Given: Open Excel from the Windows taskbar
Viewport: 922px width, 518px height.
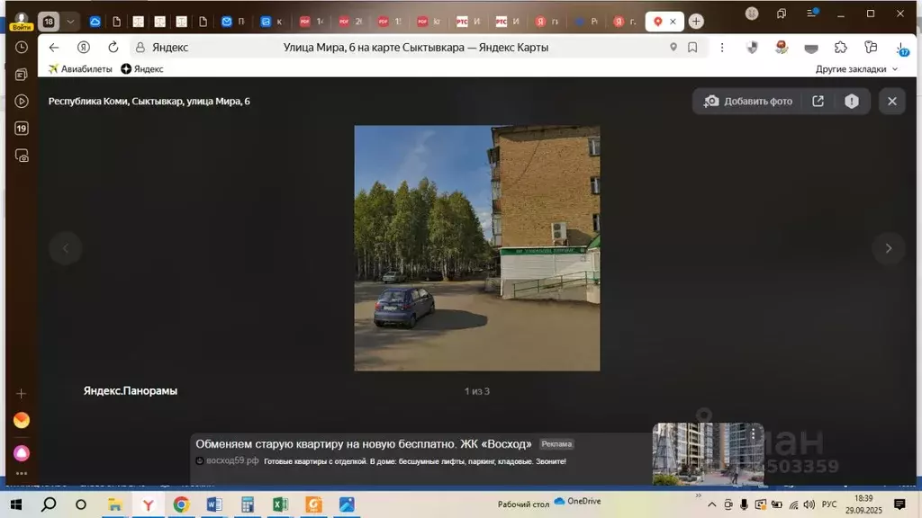Looking at the screenshot, I should pyautogui.click(x=280, y=505).
